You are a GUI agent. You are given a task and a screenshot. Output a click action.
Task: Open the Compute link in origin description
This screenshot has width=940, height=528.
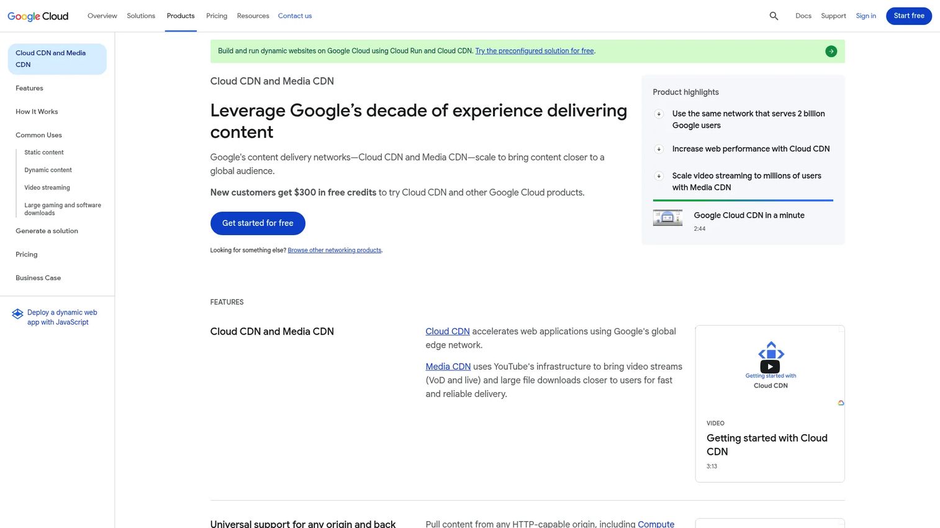656,524
